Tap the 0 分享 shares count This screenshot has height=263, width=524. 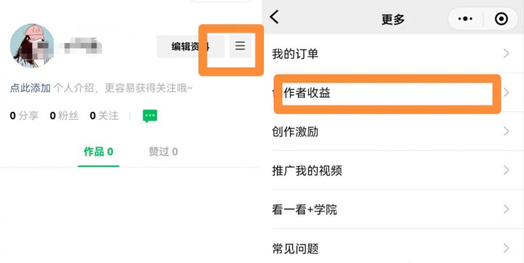point(24,116)
